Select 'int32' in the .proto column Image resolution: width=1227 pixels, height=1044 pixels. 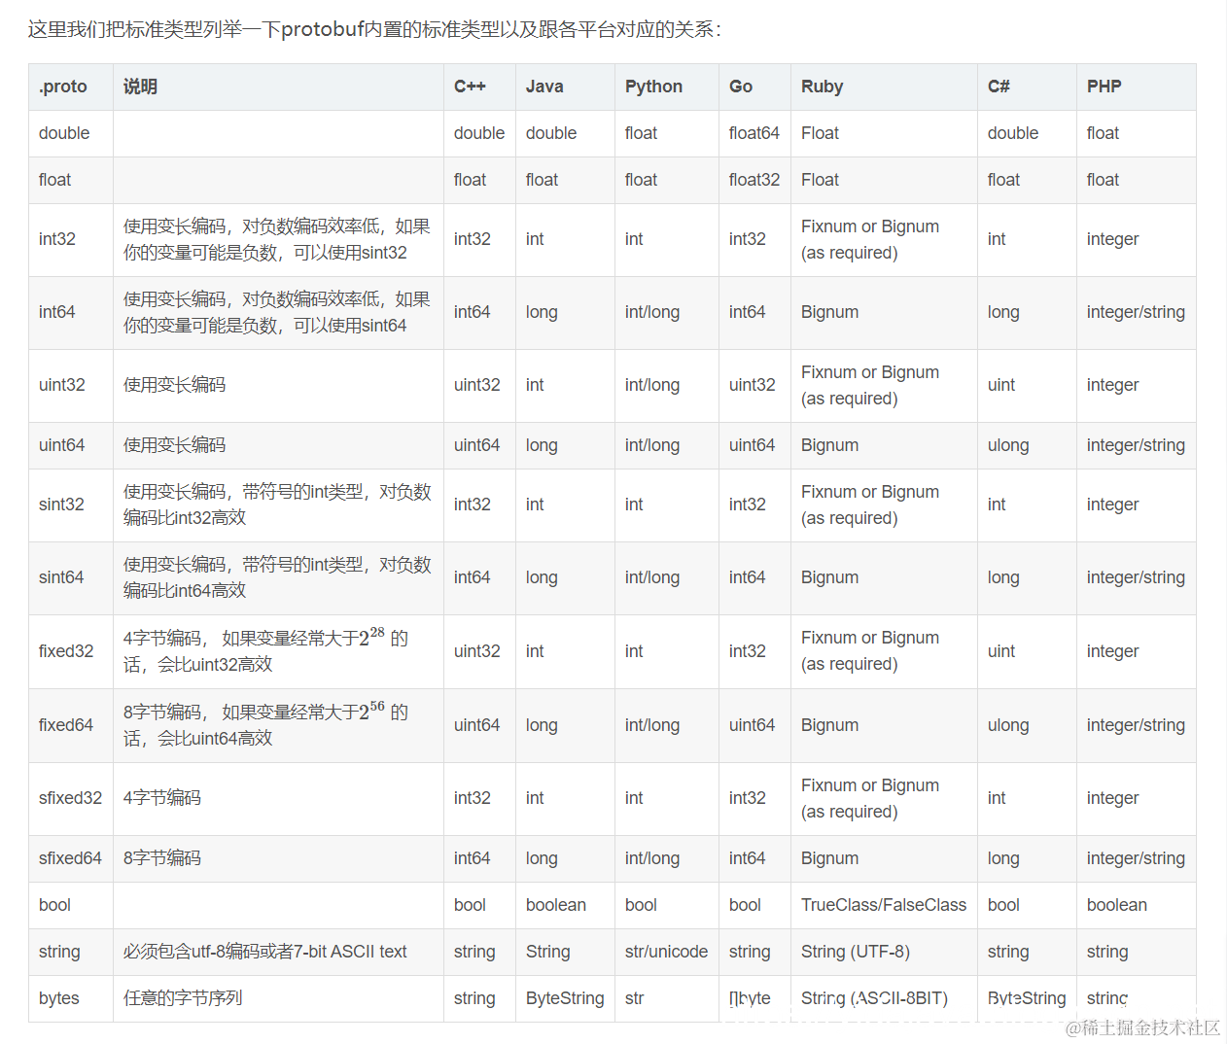tap(57, 239)
